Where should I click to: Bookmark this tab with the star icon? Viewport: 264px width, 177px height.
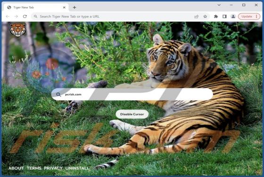(205, 16)
